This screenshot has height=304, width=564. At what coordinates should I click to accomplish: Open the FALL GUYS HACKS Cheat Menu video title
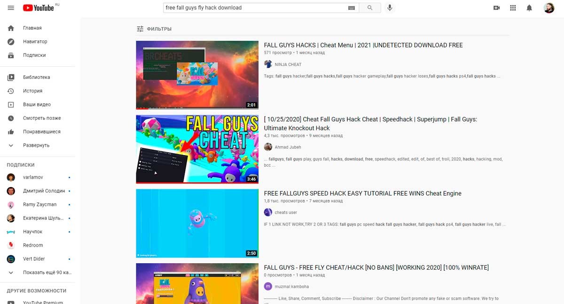pyautogui.click(x=363, y=45)
